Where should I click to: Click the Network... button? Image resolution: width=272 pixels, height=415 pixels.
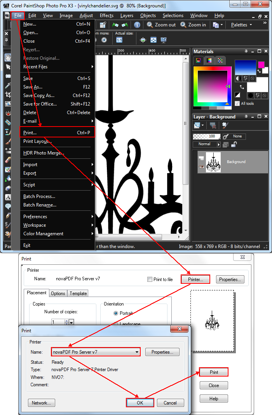click(42, 403)
